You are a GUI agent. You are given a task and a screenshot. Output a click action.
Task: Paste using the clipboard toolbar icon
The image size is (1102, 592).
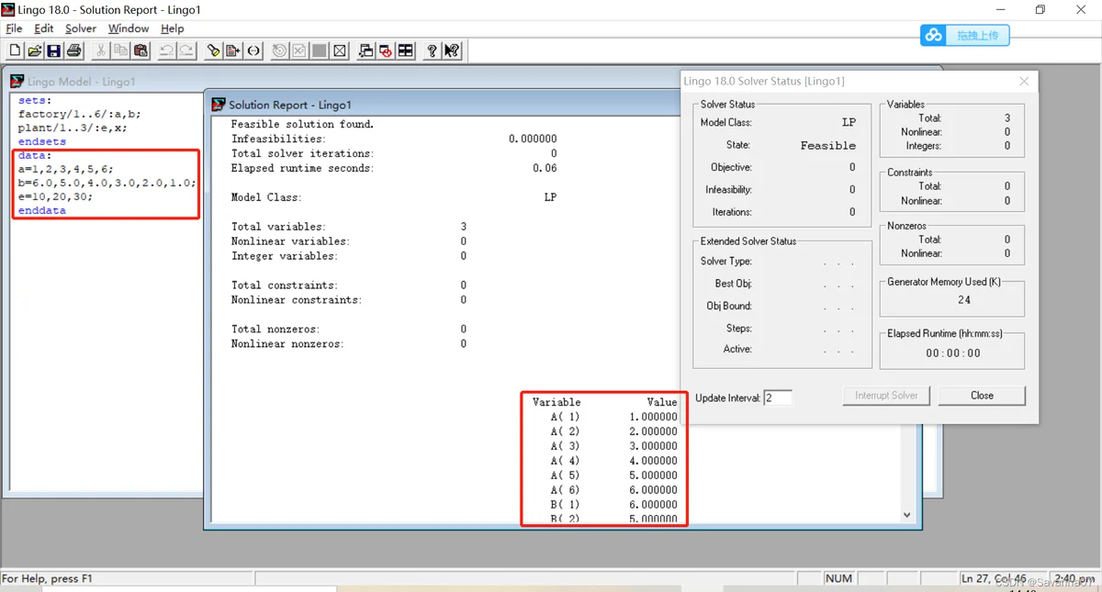click(141, 50)
